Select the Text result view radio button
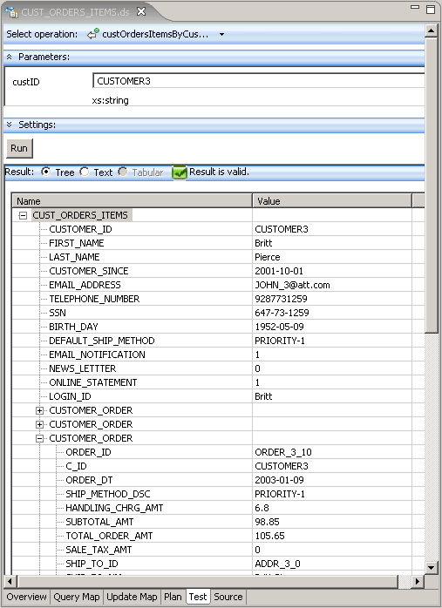This screenshot has width=442, height=608. 85,172
